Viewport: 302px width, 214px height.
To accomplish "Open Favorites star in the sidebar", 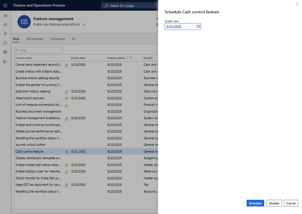I will click(x=5, y=34).
